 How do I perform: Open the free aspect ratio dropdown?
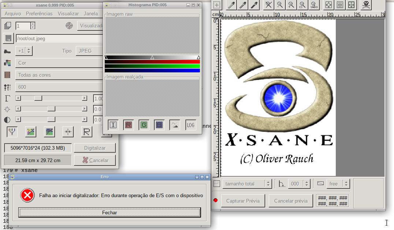click(338, 184)
